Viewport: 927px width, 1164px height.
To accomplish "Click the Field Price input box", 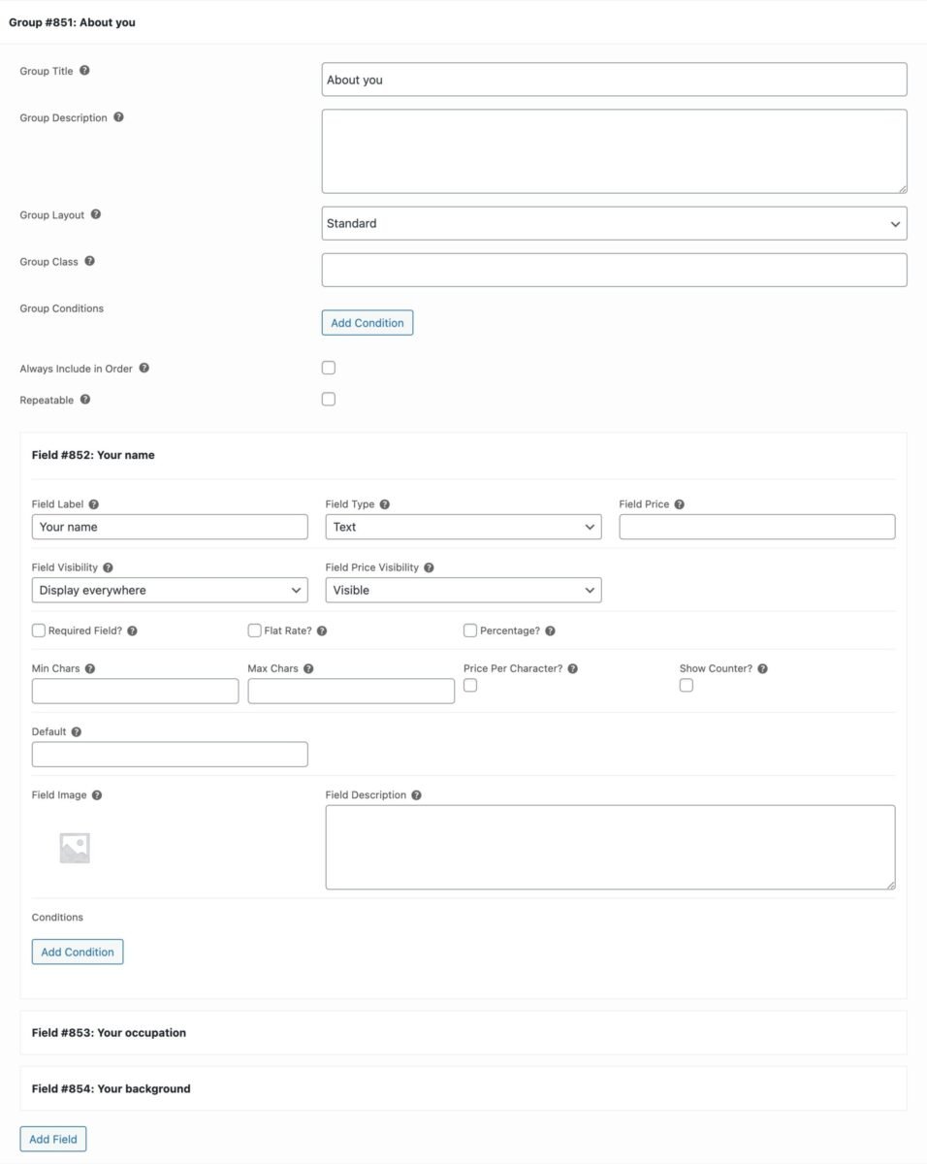I will click(757, 527).
